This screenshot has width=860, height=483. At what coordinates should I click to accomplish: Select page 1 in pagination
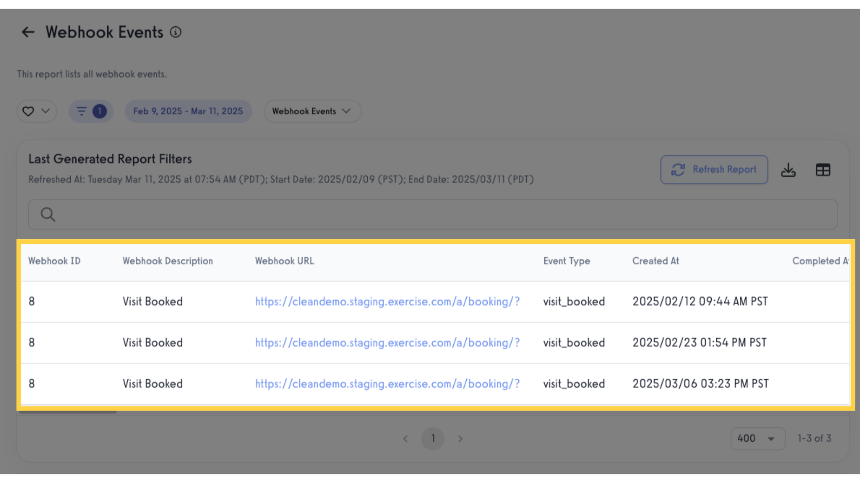click(433, 438)
